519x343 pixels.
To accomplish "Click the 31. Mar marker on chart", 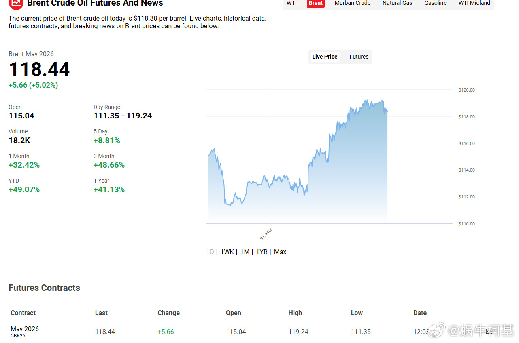I will (x=266, y=234).
